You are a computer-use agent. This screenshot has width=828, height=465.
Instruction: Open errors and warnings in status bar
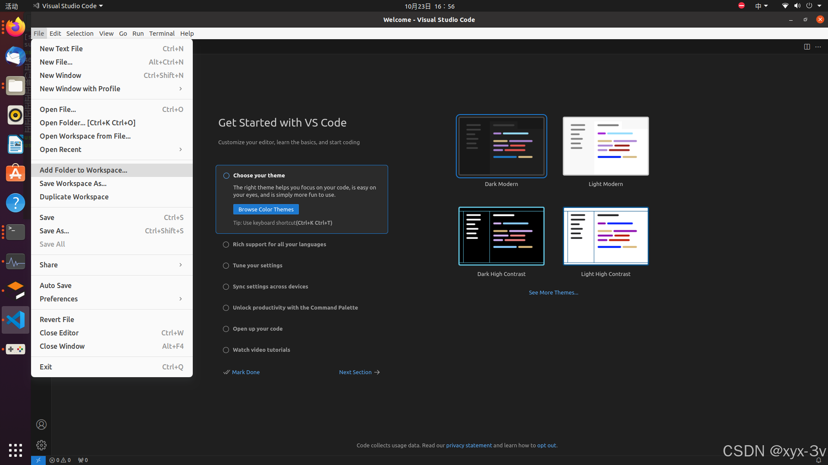click(x=60, y=460)
